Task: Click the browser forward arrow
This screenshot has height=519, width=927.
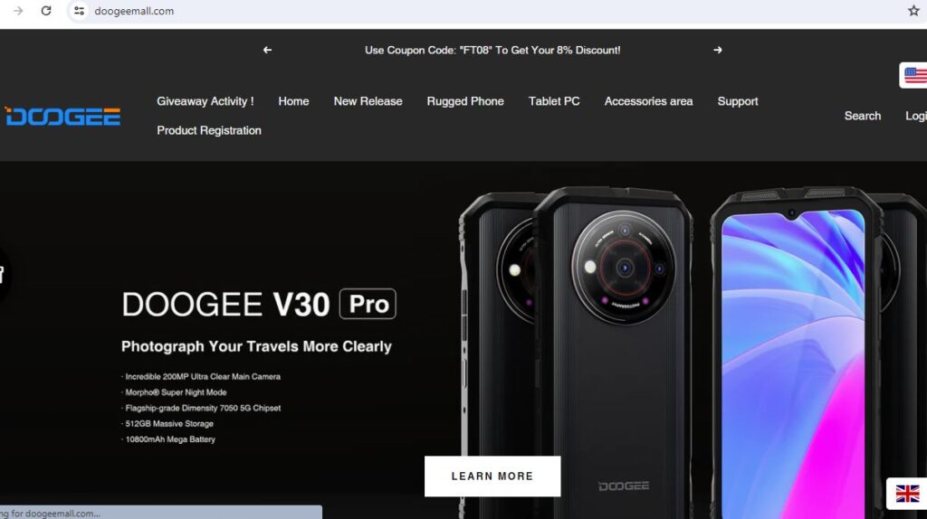Action: coord(18,11)
